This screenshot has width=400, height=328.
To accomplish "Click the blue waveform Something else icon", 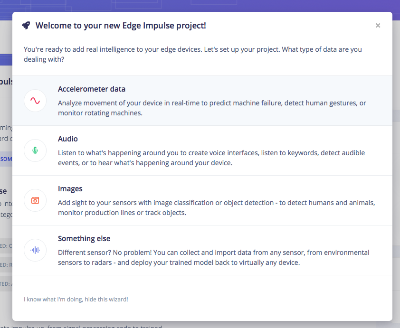I will [35, 250].
